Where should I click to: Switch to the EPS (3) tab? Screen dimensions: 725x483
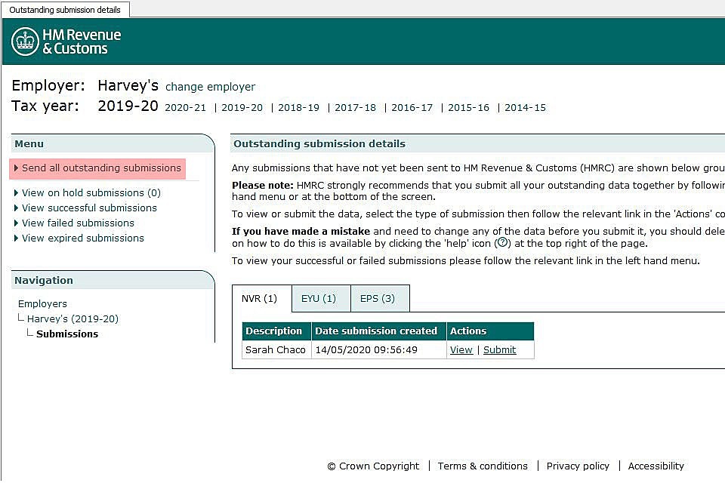[x=378, y=299]
